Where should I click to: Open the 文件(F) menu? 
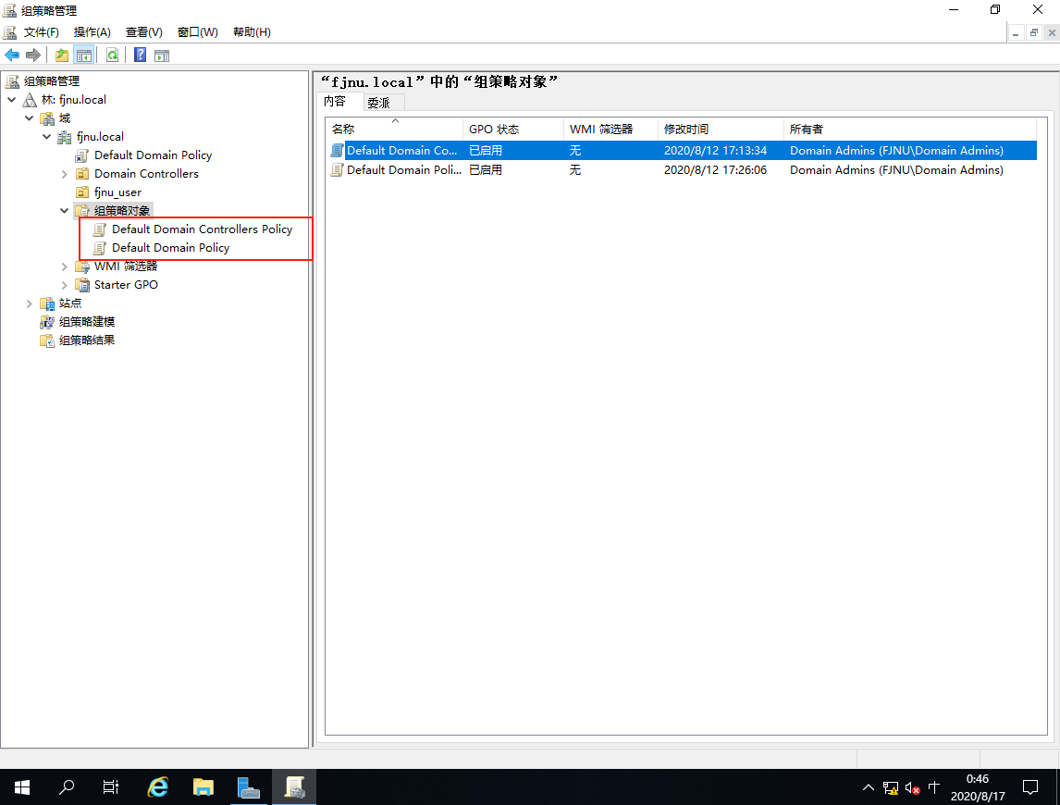(x=42, y=32)
